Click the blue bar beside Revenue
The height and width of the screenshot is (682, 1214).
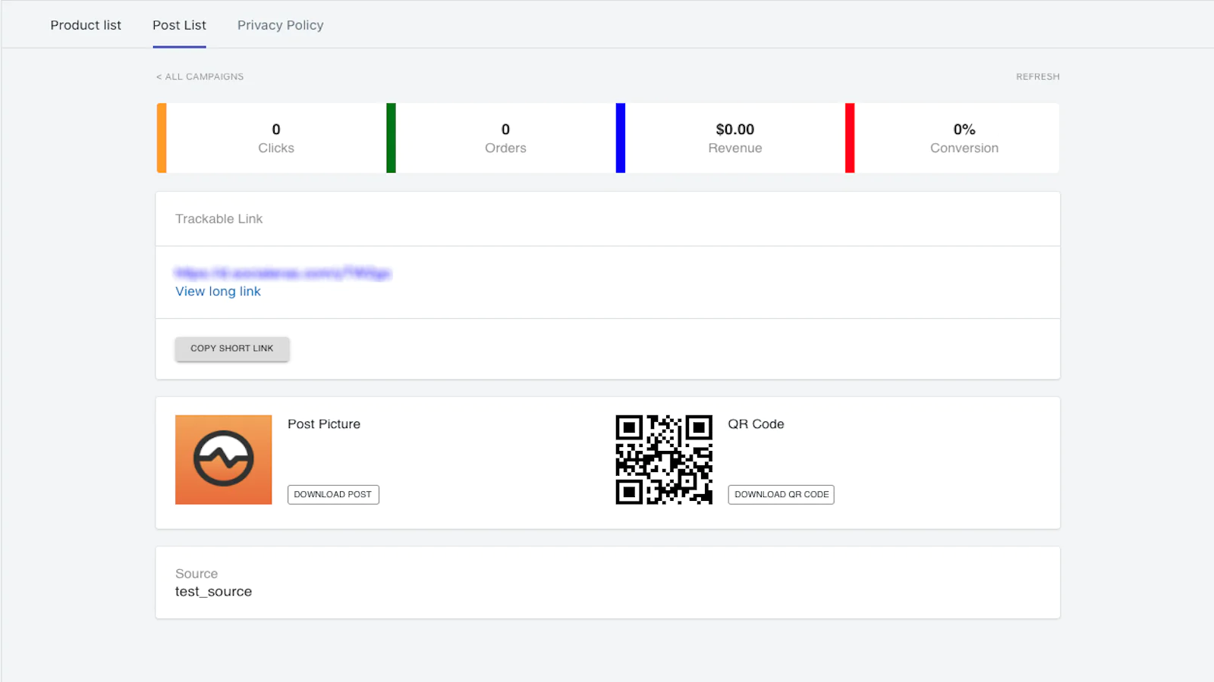(x=620, y=138)
